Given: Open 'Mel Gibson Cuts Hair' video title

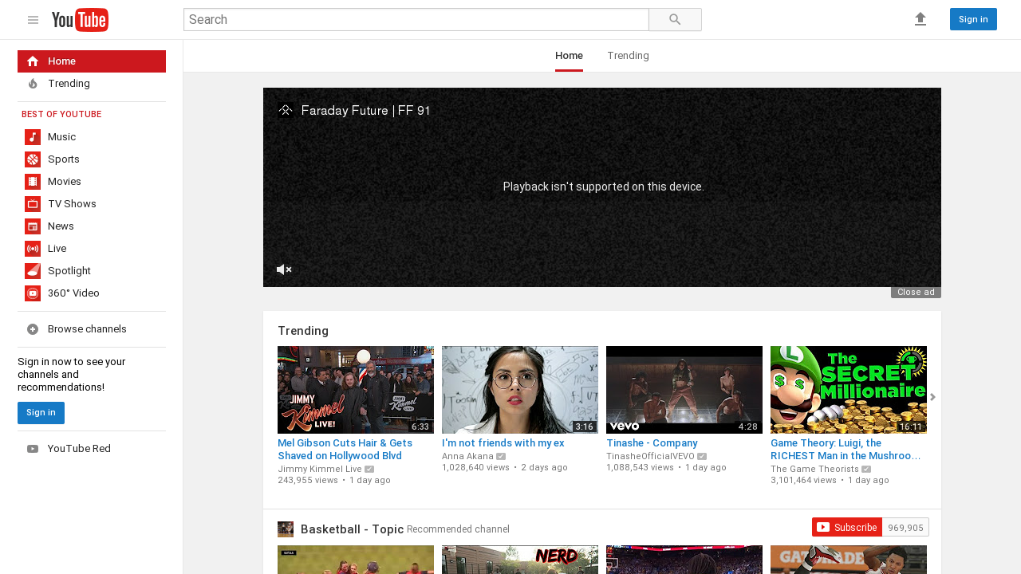Looking at the screenshot, I should click(x=345, y=450).
